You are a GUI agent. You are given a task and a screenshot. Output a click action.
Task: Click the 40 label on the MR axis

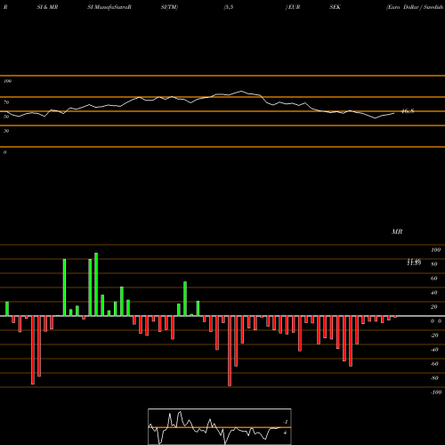coord(434,293)
